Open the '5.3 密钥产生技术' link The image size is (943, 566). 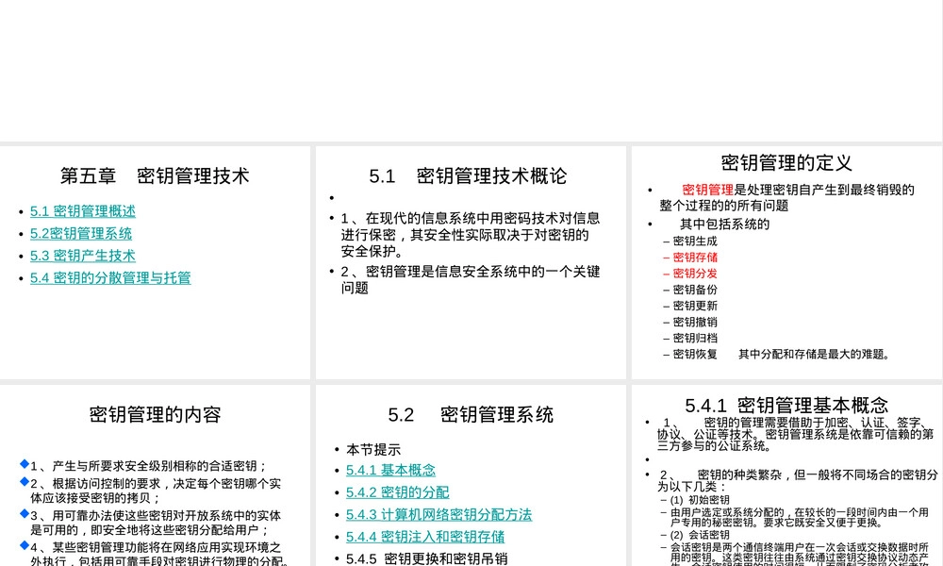pos(83,256)
